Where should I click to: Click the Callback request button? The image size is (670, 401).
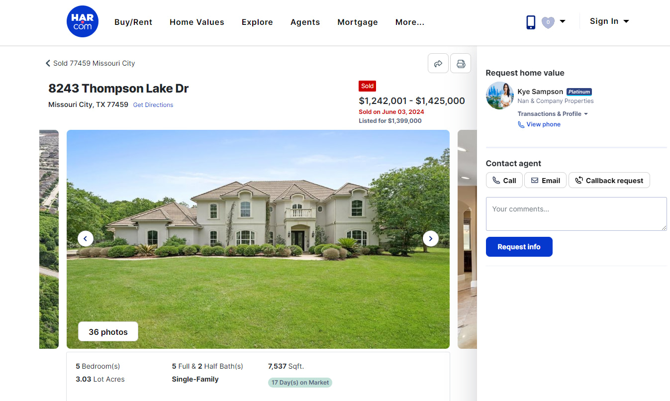pyautogui.click(x=609, y=180)
